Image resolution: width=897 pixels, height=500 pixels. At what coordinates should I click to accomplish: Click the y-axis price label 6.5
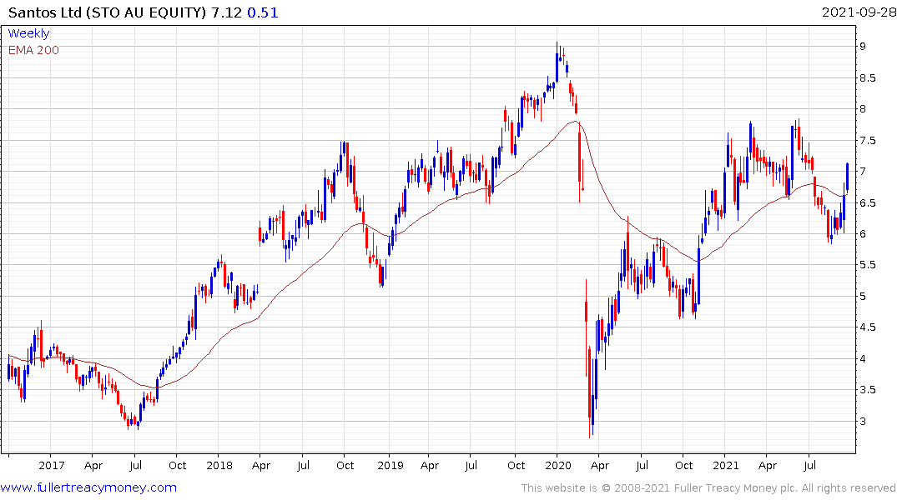[x=867, y=202]
